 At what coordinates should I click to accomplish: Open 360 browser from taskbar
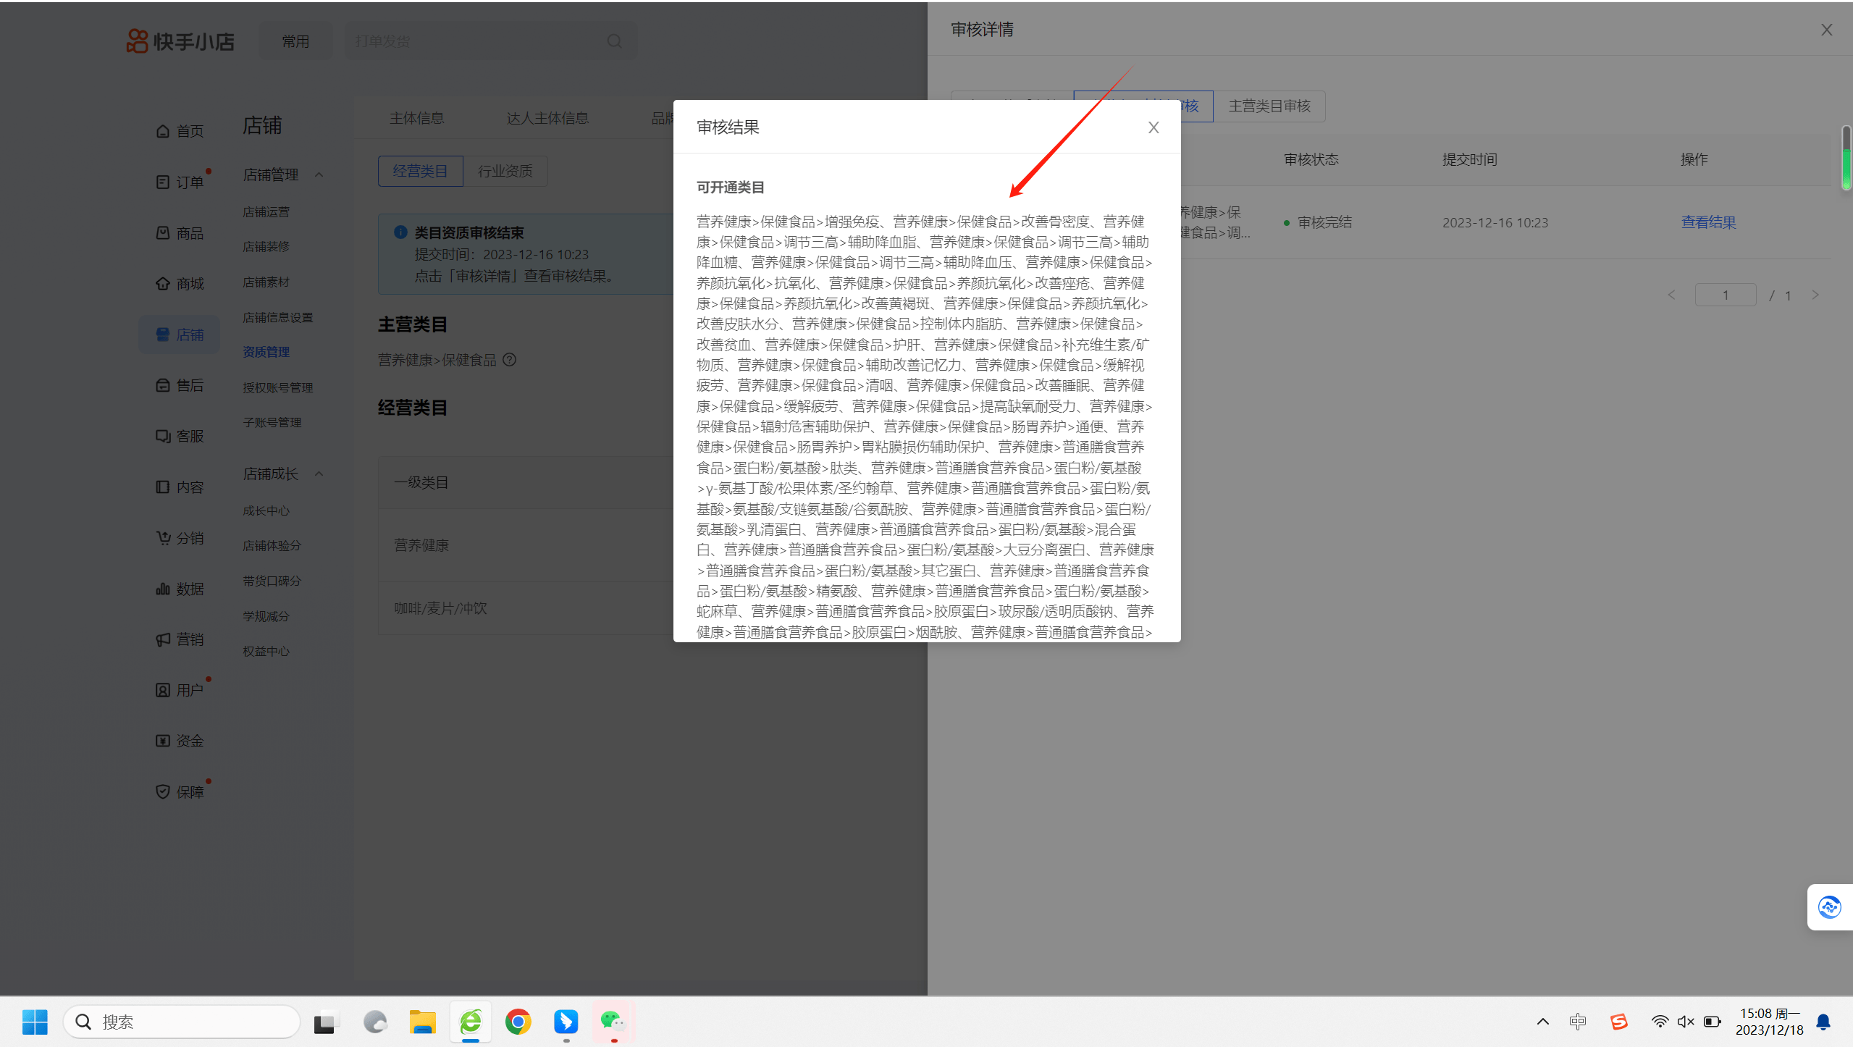tap(471, 1022)
